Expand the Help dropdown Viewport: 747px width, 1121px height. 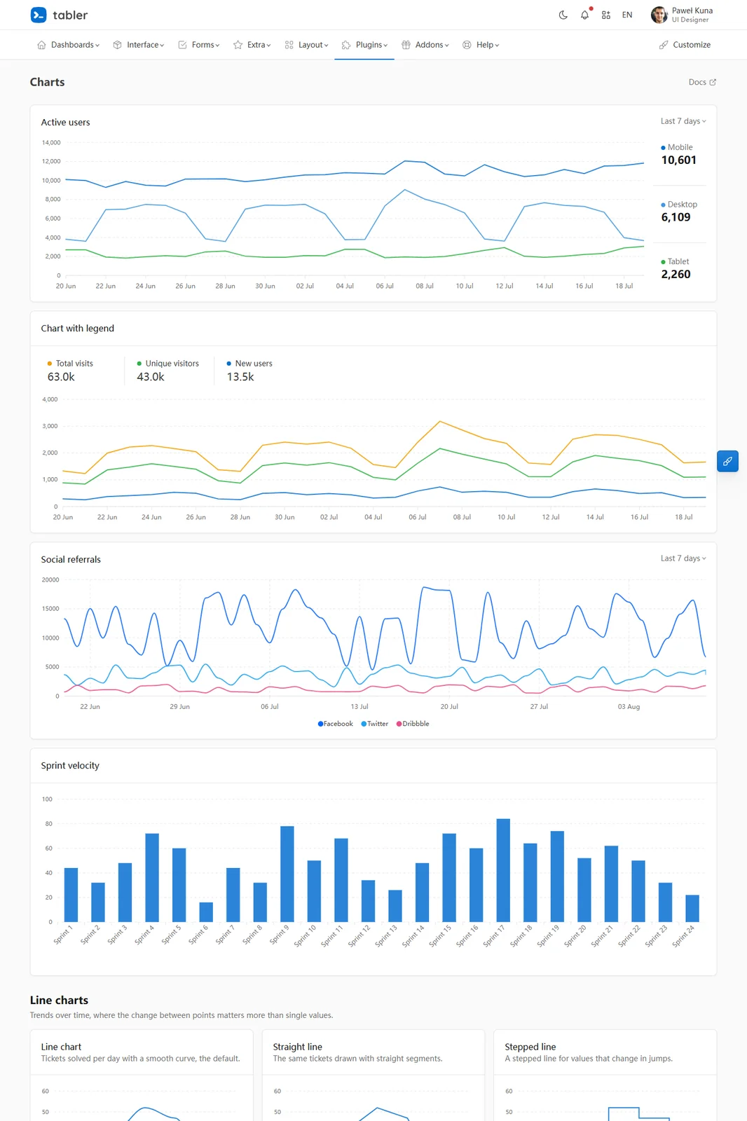(481, 45)
